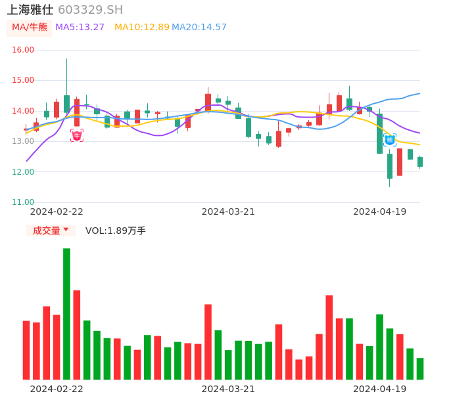Open the 成交量 indicator dropdown

[x=51, y=231]
